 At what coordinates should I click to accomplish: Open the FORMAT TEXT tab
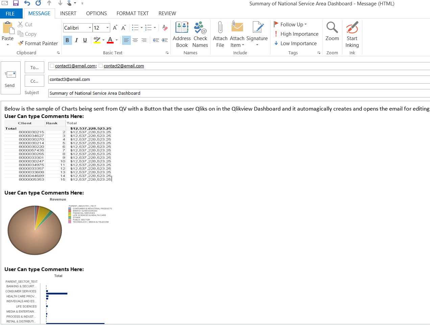[133, 13]
